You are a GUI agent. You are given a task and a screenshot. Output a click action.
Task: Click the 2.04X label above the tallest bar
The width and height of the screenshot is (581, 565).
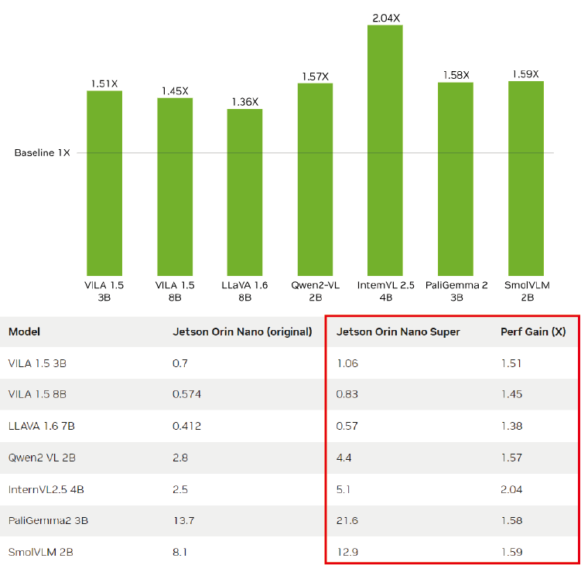pos(384,17)
